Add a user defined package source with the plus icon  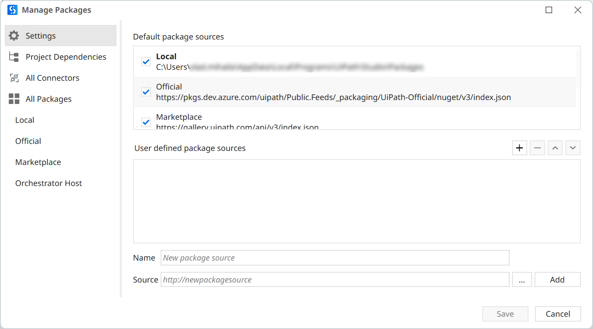click(x=519, y=148)
